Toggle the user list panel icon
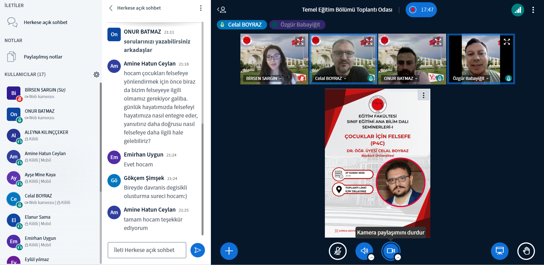This screenshot has height=265, width=544. pyautogui.click(x=222, y=10)
